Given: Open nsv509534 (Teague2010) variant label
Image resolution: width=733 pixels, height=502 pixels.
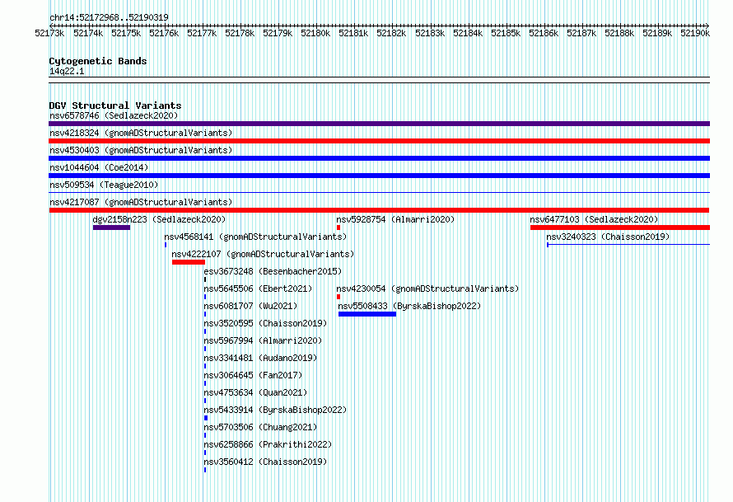Looking at the screenshot, I should tap(104, 185).
